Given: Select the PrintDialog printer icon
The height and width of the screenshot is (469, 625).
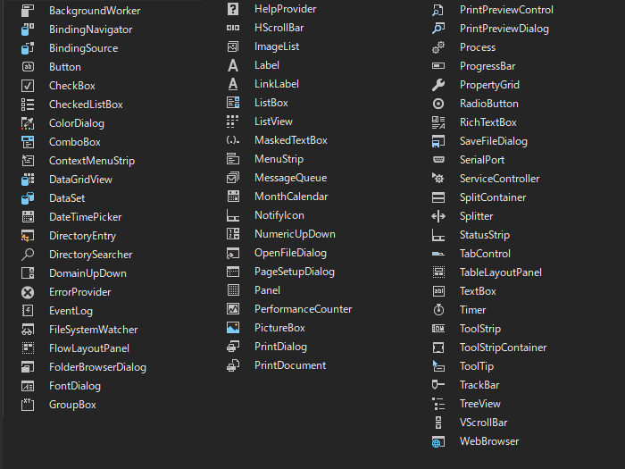Looking at the screenshot, I should pyautogui.click(x=233, y=347).
